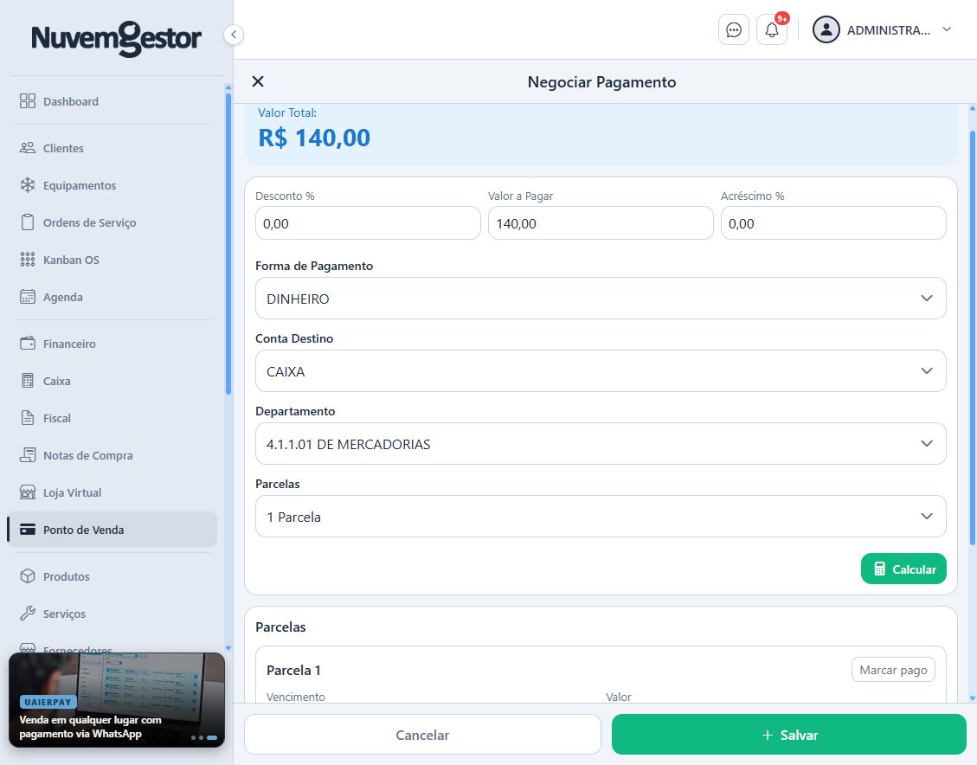Click the Ponto de Venda card icon
The height and width of the screenshot is (765, 977).
pos(28,530)
